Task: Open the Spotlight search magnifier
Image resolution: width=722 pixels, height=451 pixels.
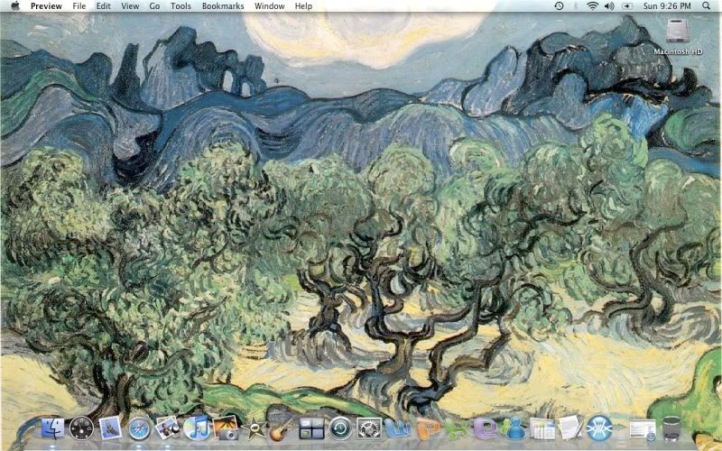Action: [705, 6]
